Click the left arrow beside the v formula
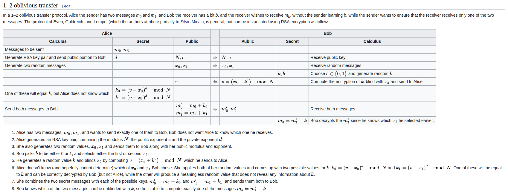Viewport: 508px width, 194px height. pos(215,82)
